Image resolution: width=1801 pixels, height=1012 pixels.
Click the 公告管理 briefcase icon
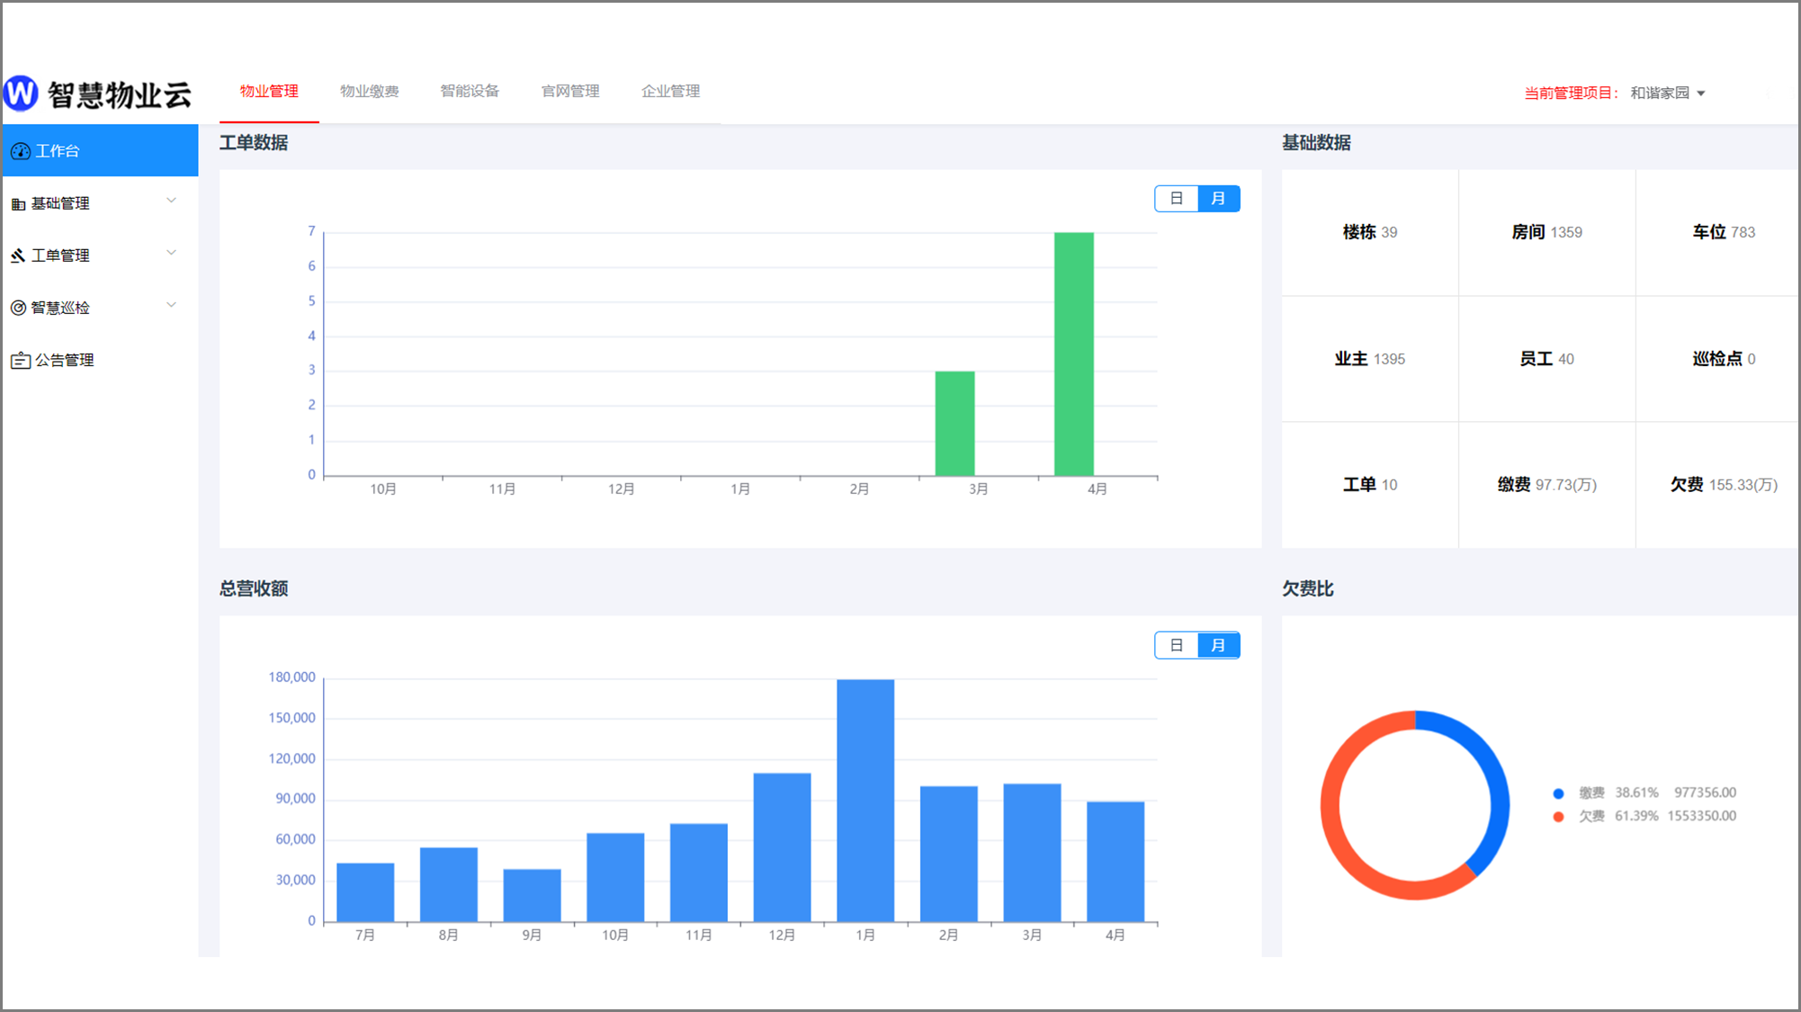pos(20,361)
